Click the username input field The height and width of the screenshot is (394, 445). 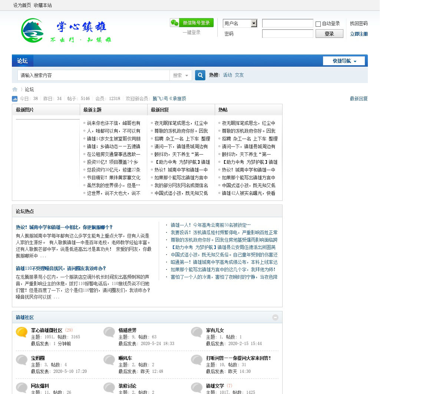pyautogui.click(x=288, y=23)
